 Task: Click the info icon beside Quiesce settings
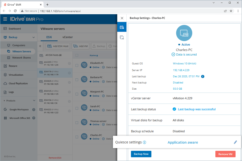(x=144, y=142)
